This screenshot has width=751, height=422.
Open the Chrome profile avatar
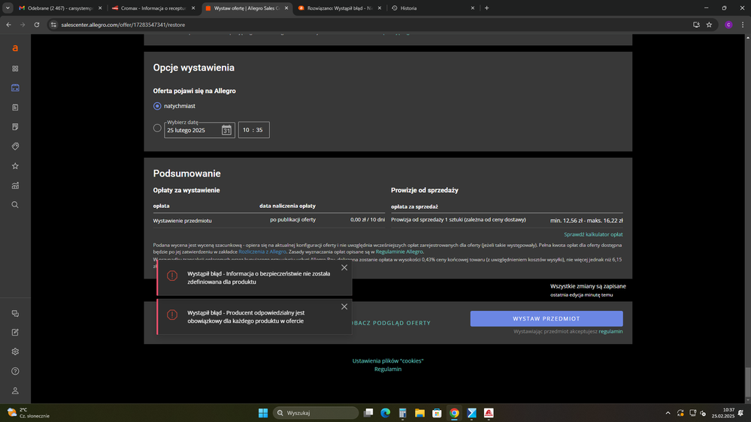point(728,25)
